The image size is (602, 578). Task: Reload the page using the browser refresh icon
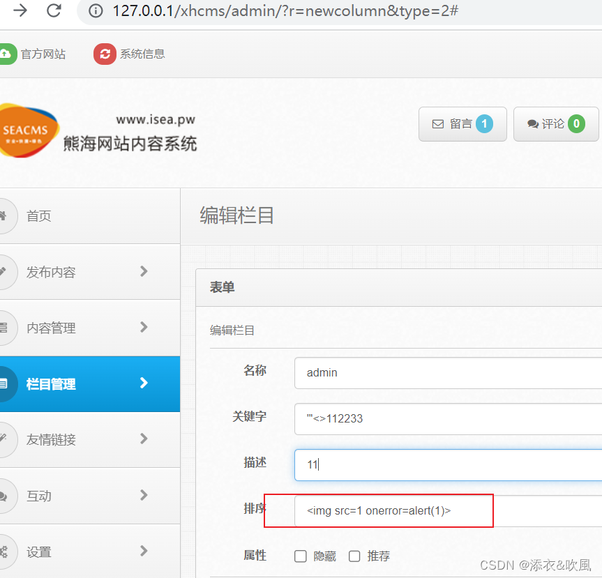[x=54, y=10]
